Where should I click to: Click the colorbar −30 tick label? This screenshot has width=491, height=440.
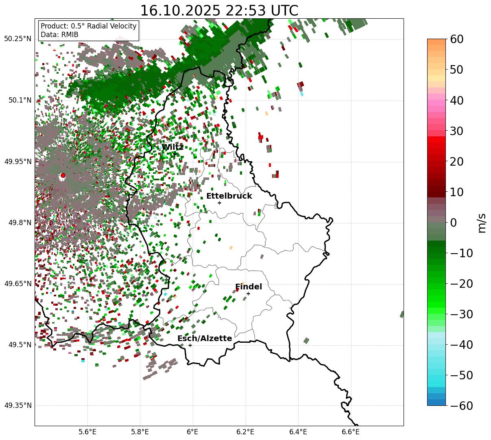(461, 314)
